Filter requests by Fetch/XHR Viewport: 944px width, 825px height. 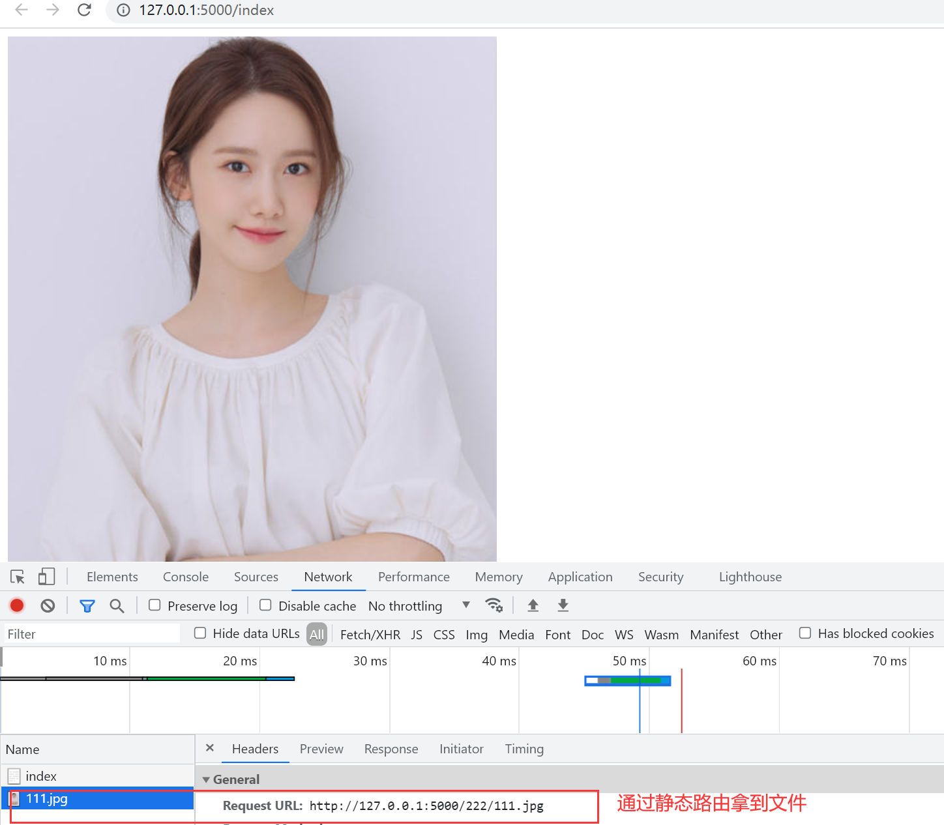click(370, 634)
